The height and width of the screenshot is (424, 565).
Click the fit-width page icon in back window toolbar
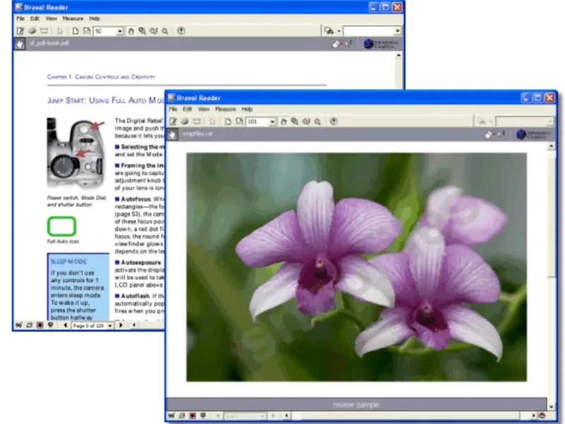(x=87, y=31)
